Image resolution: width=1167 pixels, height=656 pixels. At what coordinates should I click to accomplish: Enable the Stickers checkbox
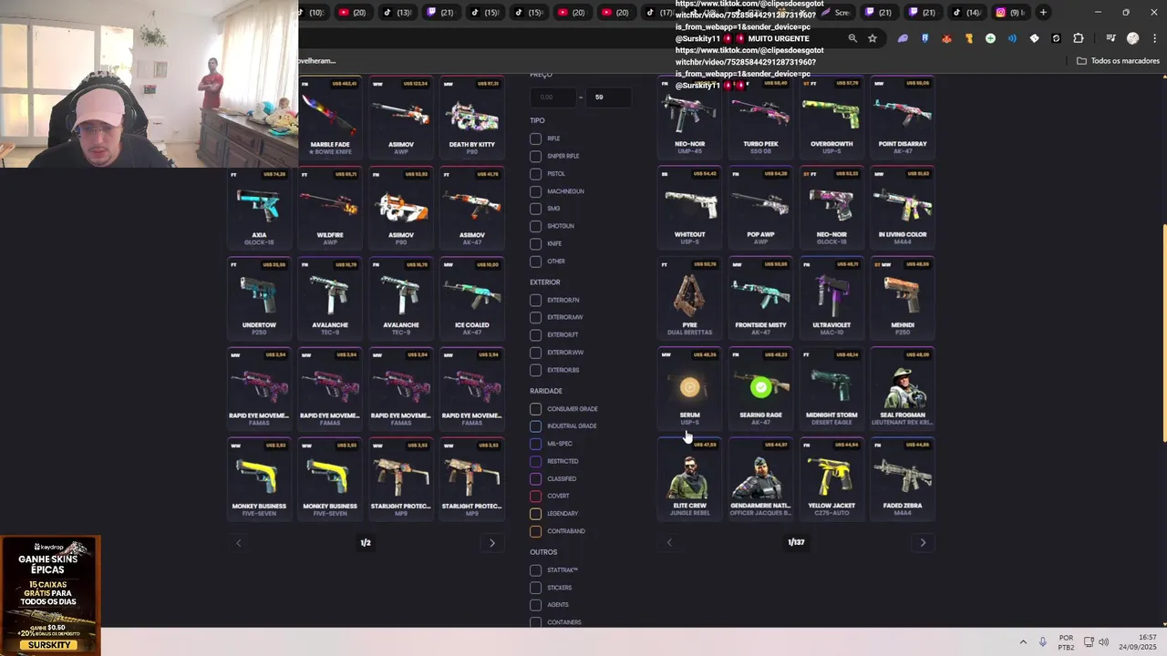click(535, 588)
